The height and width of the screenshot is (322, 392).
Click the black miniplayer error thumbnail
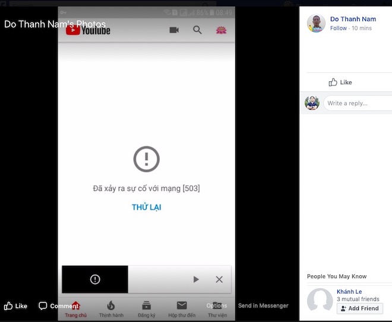(95, 279)
